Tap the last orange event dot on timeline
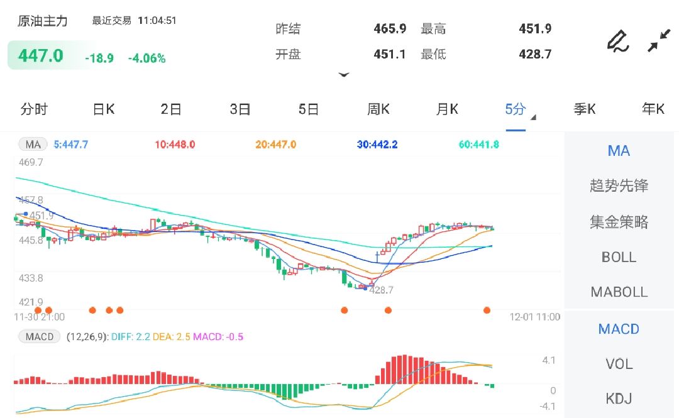Image resolution: width=679 pixels, height=418 pixels. coord(487,310)
